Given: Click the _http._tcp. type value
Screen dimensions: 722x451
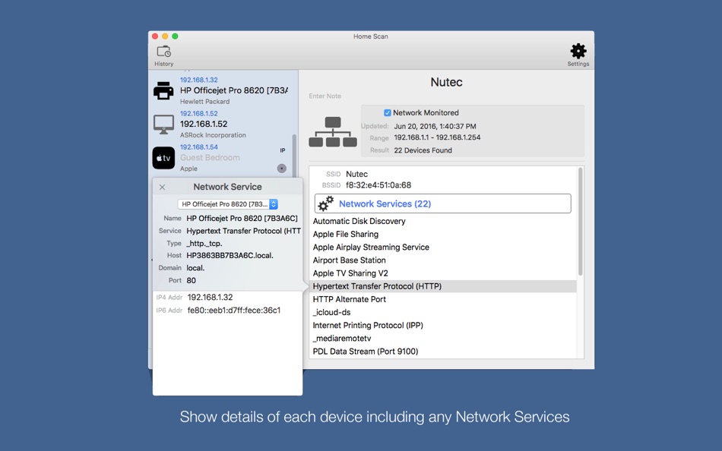Looking at the screenshot, I should (x=204, y=243).
